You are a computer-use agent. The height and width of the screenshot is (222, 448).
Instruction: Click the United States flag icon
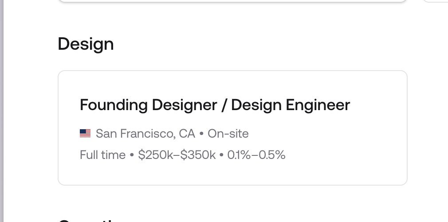point(85,133)
